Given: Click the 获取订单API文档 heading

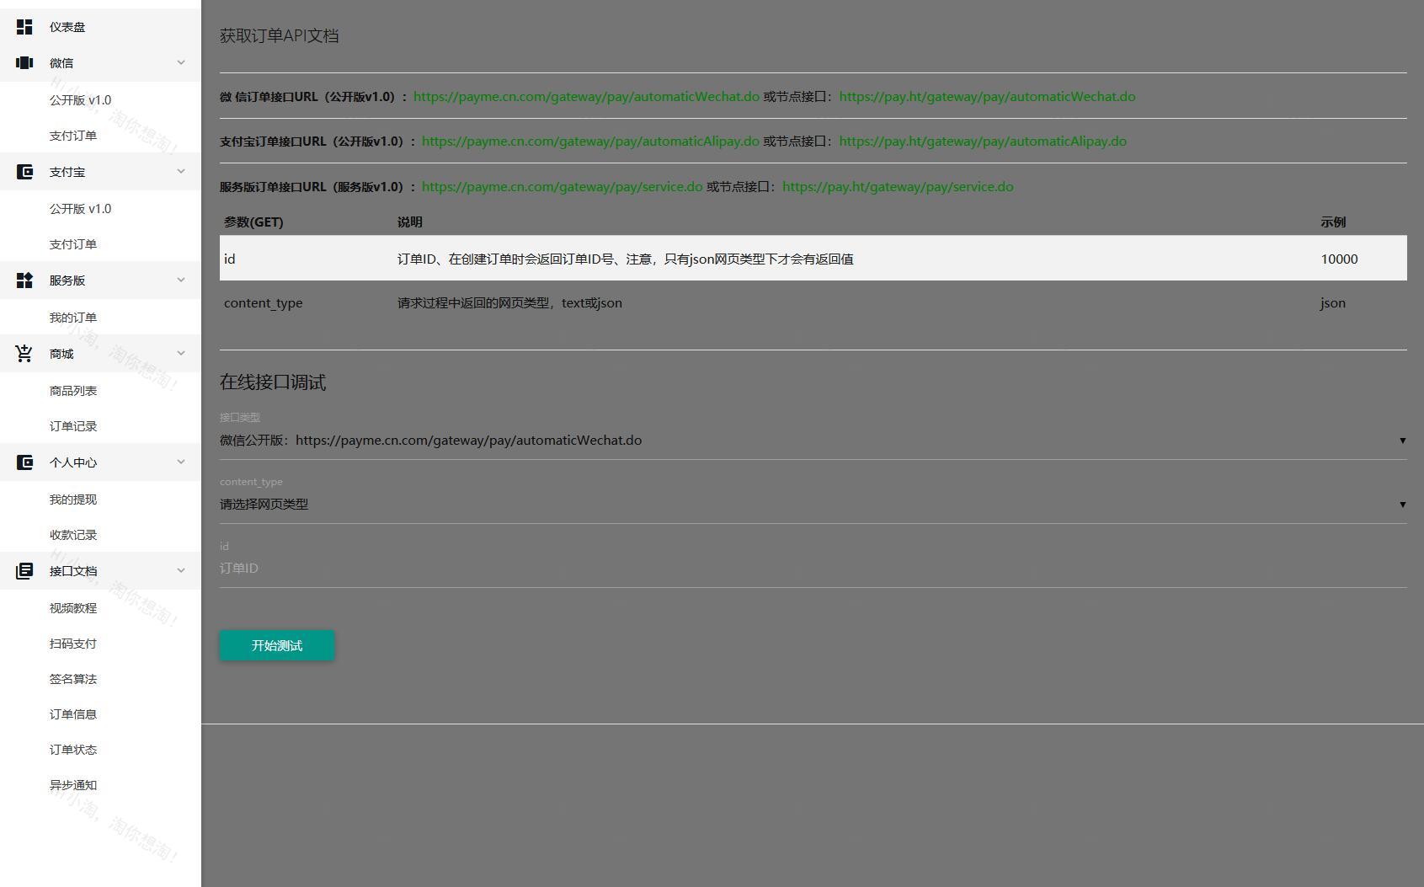Looking at the screenshot, I should point(280,36).
